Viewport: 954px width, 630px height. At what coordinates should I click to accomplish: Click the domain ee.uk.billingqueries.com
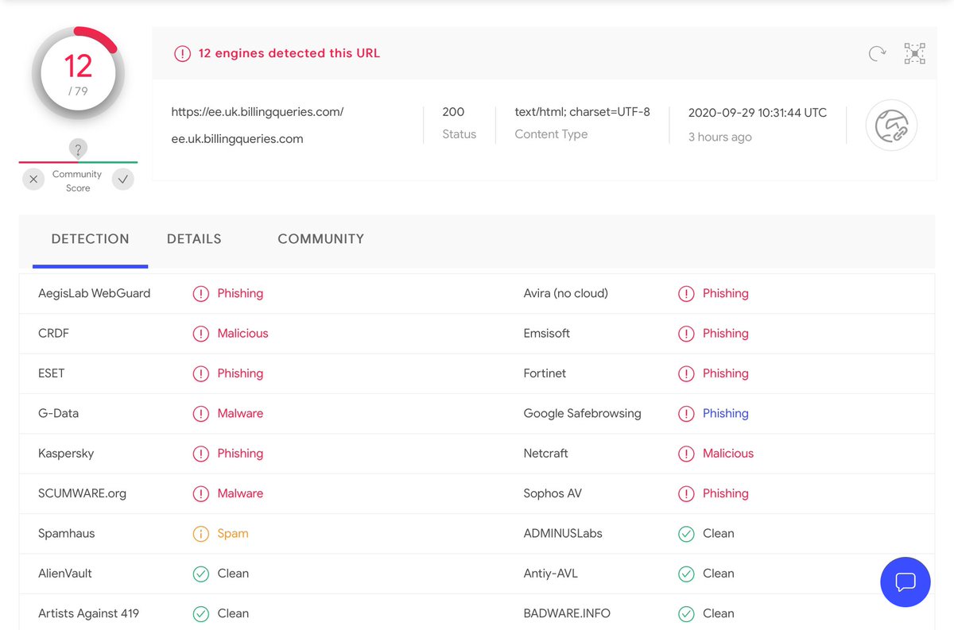(x=238, y=138)
